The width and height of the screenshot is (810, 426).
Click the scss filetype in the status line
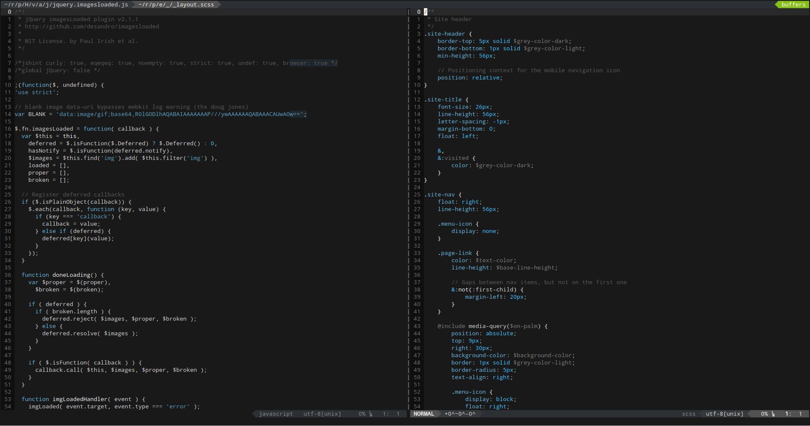point(688,414)
